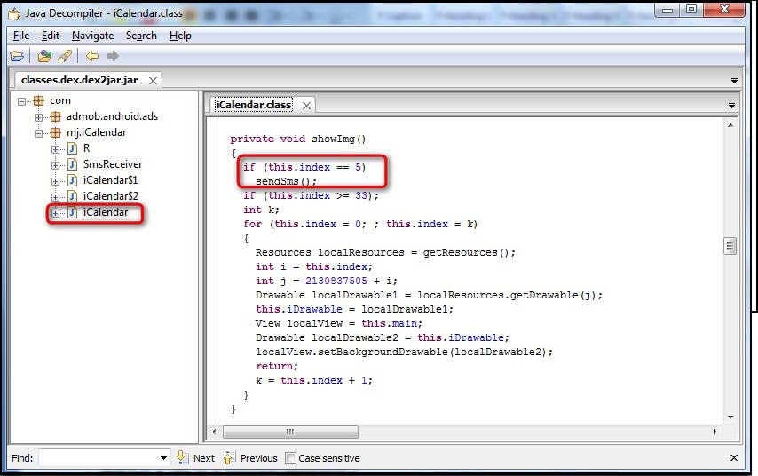Image resolution: width=758 pixels, height=476 pixels.
Task: Enable the Case sensitive checkbox
Action: tap(290, 458)
